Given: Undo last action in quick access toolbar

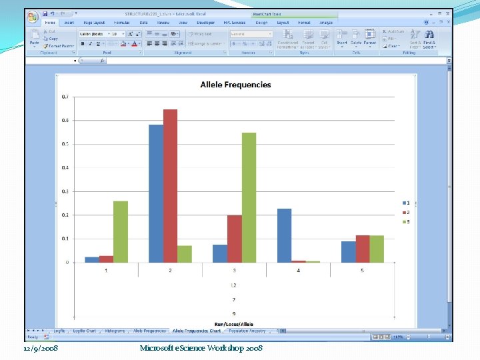Looking at the screenshot, I should (x=53, y=14).
